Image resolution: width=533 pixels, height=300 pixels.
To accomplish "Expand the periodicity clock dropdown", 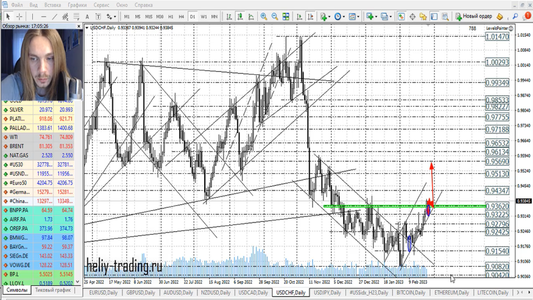I will (x=340, y=17).
